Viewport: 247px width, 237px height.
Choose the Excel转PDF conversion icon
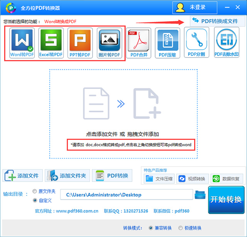coord(51,43)
